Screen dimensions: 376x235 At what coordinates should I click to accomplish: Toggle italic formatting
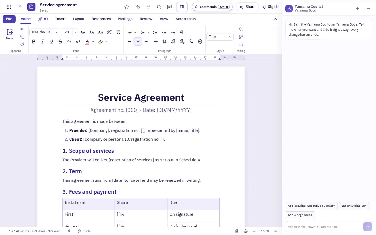(43, 41)
